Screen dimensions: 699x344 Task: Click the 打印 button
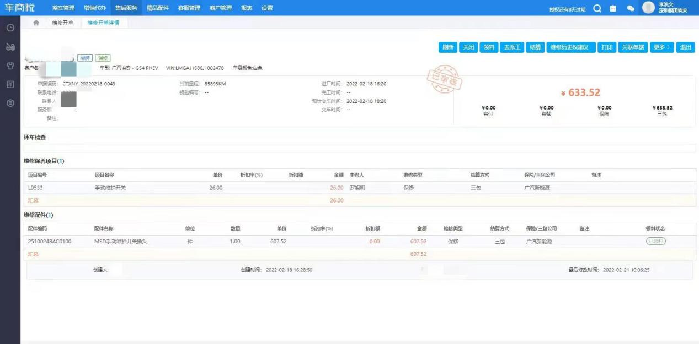[607, 47]
